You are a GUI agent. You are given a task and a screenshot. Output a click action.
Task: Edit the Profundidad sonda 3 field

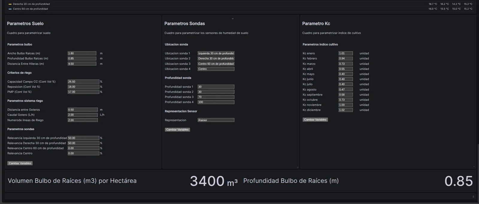coord(216,97)
